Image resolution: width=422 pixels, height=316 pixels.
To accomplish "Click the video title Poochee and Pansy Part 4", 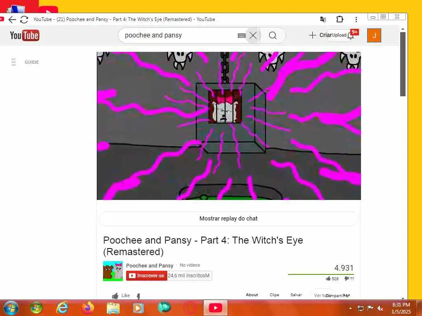I will click(x=203, y=246).
